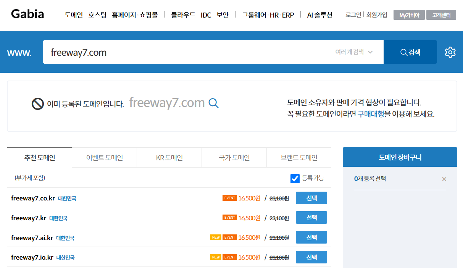Open the KR 도메인 tab
The width and height of the screenshot is (463, 268).
[x=169, y=157]
